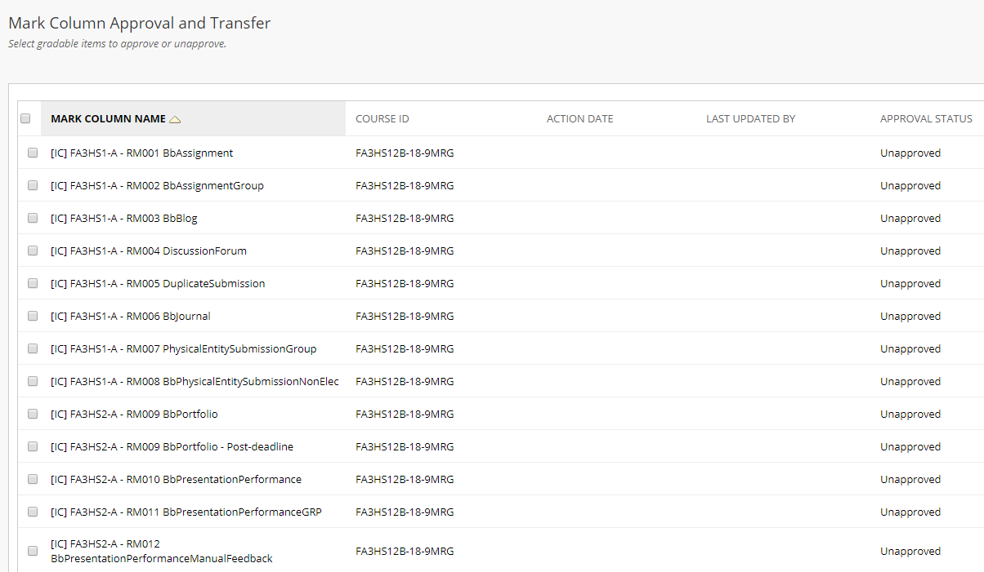Viewport: 984px width, 572px height.
Task: Click the Action Date column header
Action: 579,119
